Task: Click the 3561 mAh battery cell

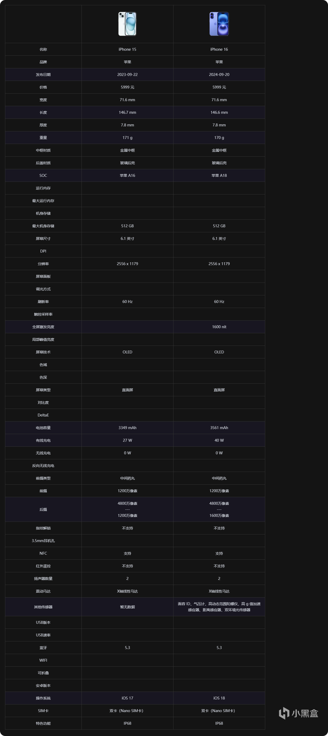Action: (x=219, y=428)
